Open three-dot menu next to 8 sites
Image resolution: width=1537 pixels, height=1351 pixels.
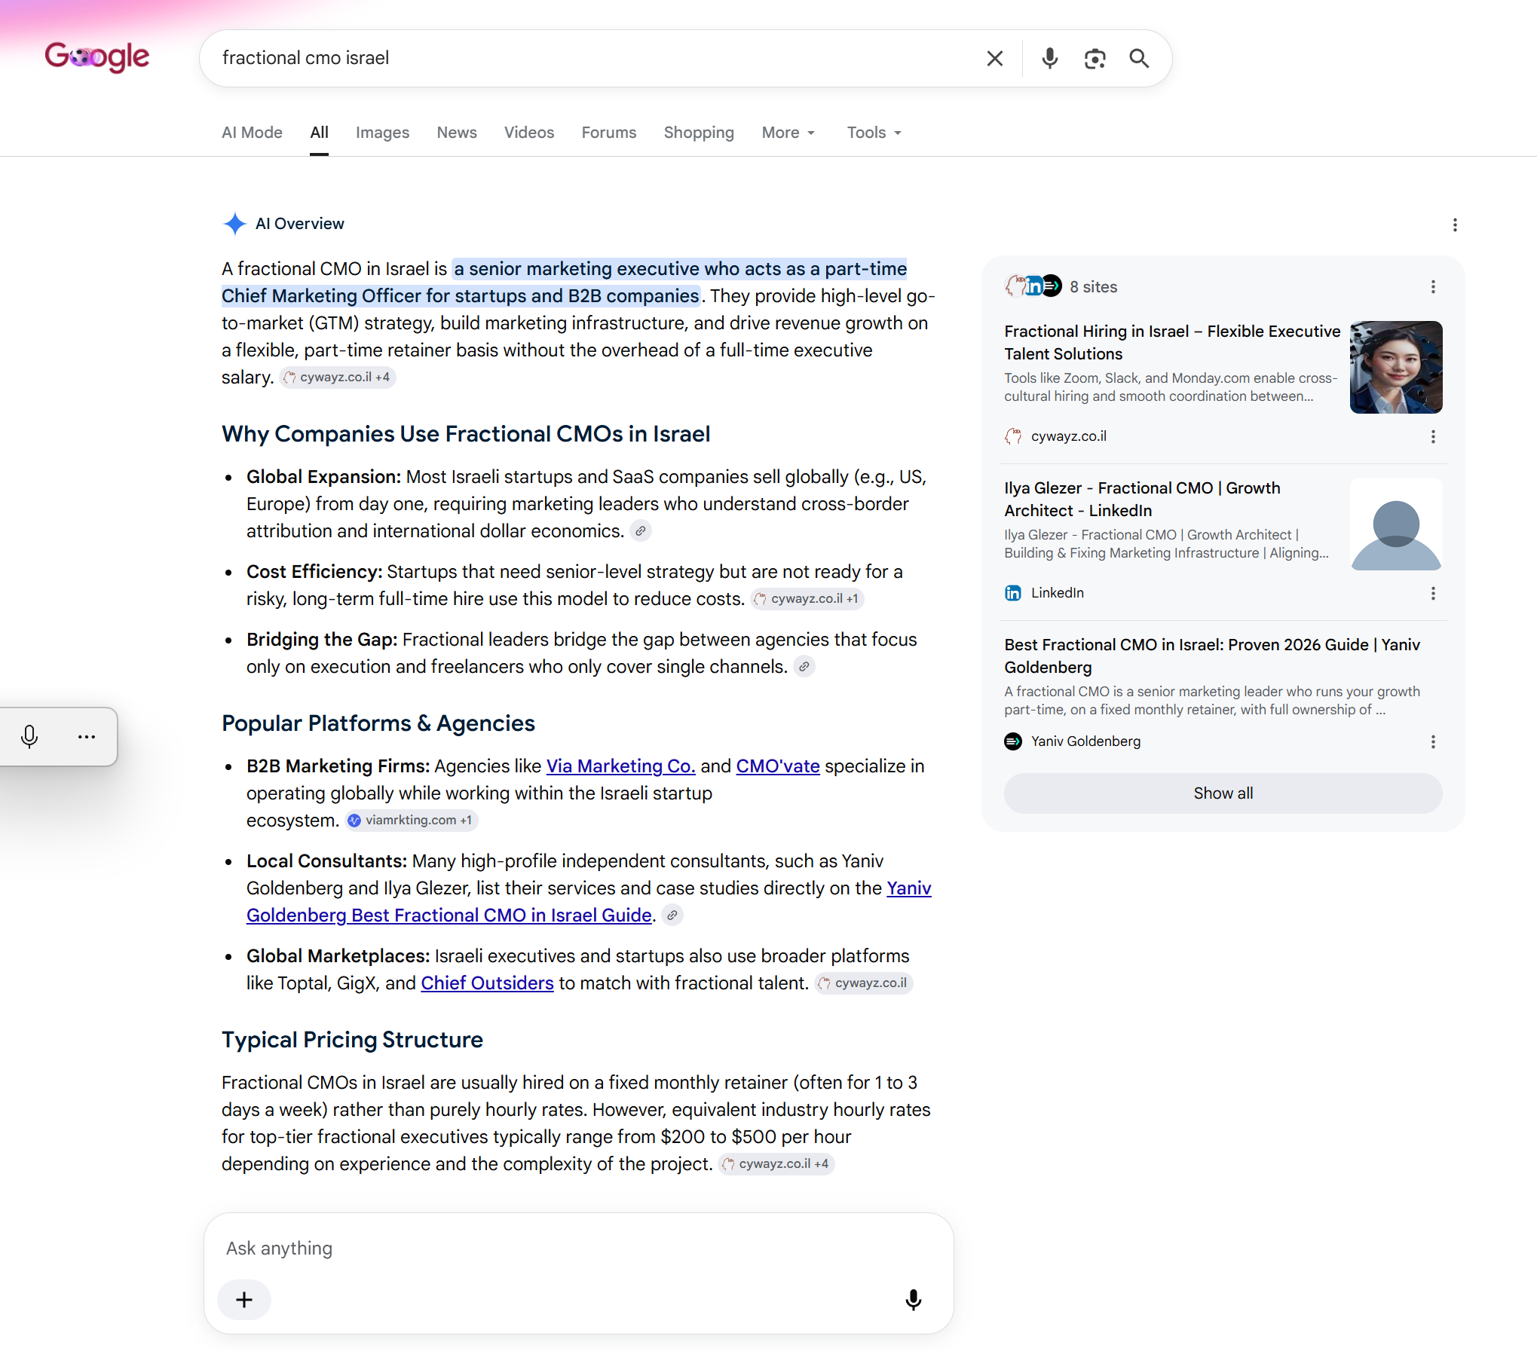click(x=1433, y=286)
